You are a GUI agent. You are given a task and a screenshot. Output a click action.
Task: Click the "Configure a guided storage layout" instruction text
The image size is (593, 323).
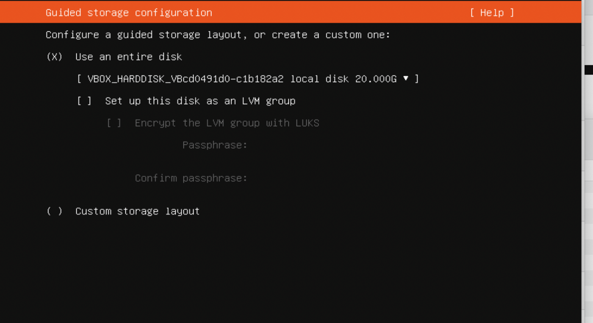coord(218,35)
